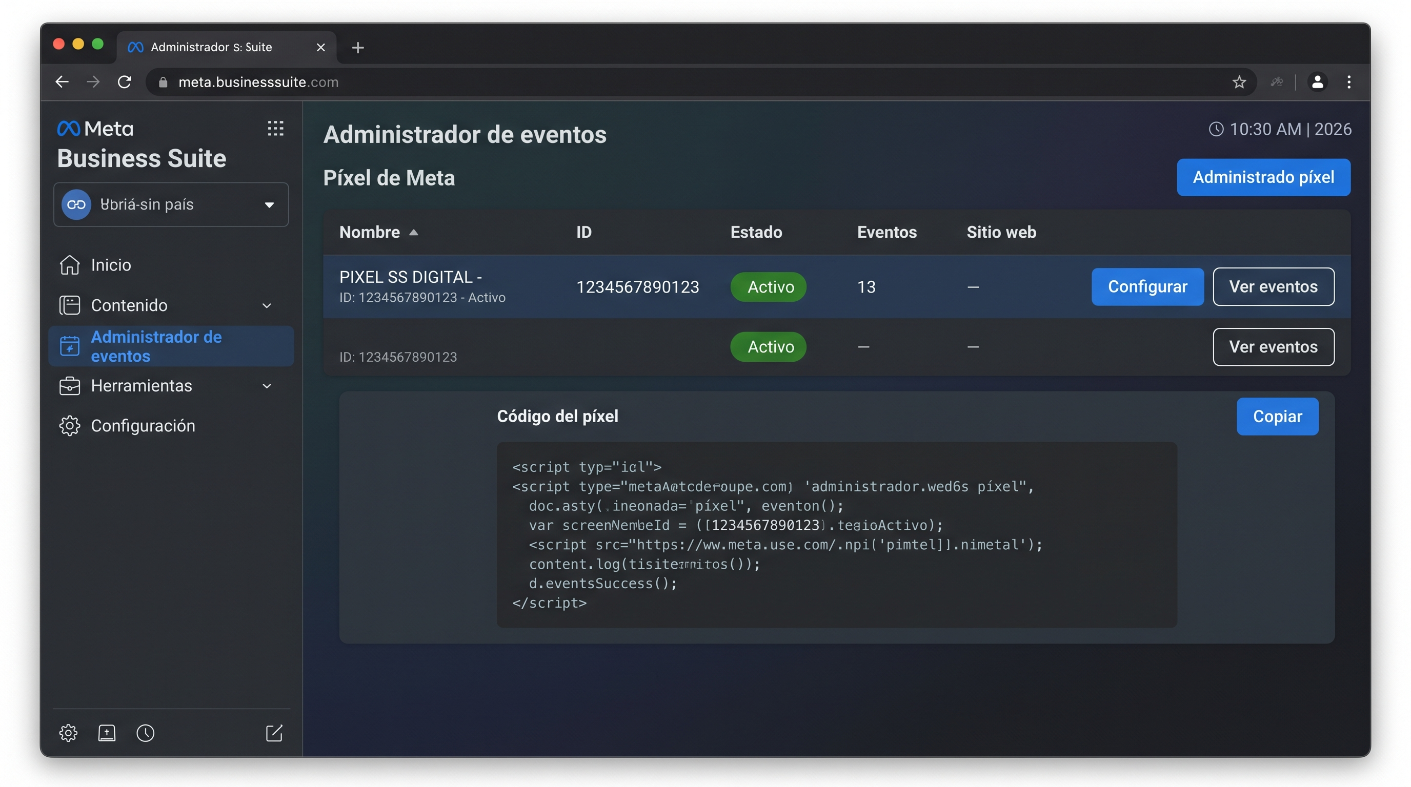
Task: Copy the pixel code with Copiar
Action: point(1277,417)
